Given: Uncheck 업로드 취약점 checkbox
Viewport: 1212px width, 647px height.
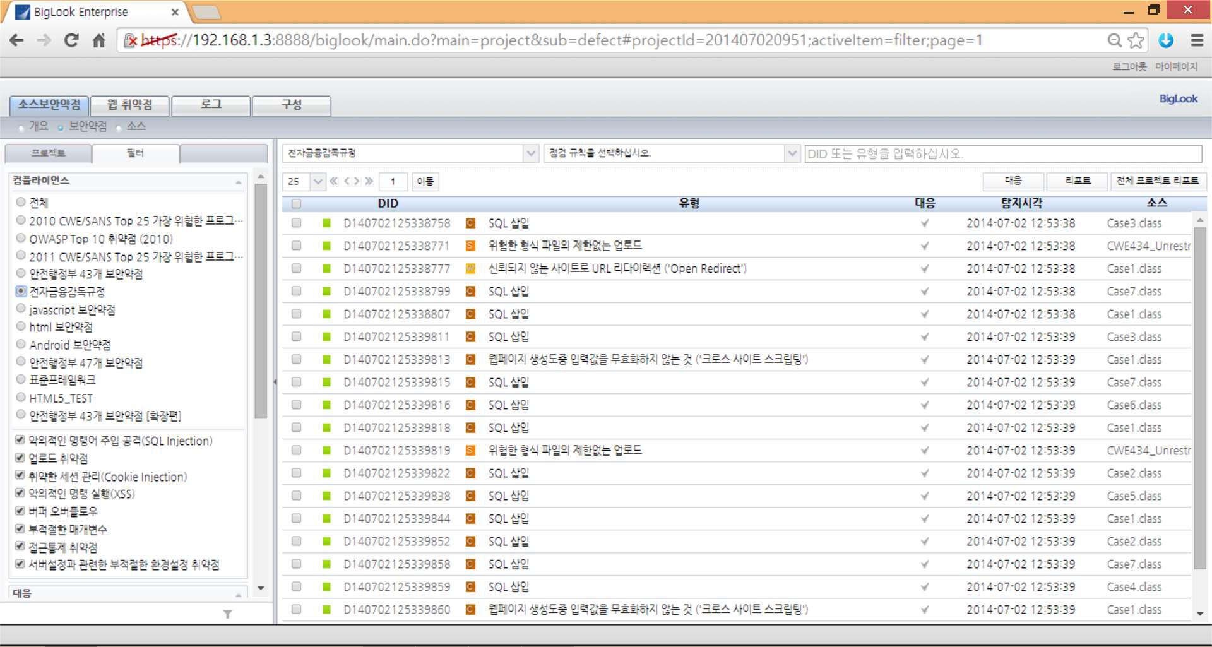Looking at the screenshot, I should click(x=20, y=458).
